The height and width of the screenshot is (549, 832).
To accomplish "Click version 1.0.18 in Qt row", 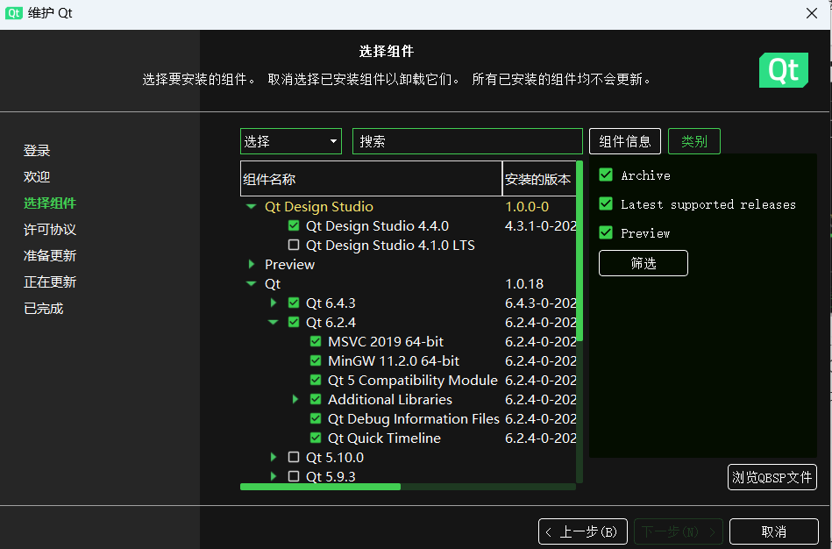I will [x=524, y=283].
